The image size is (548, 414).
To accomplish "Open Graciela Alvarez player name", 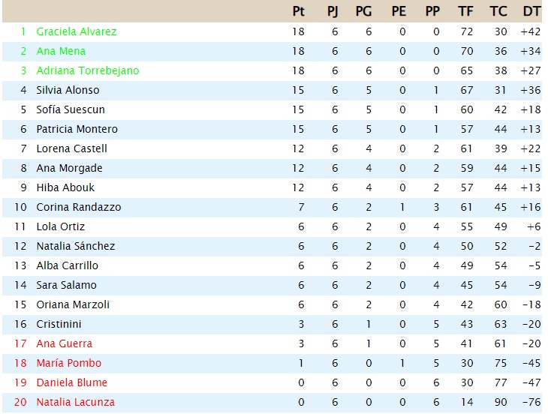I will pyautogui.click(x=76, y=31).
